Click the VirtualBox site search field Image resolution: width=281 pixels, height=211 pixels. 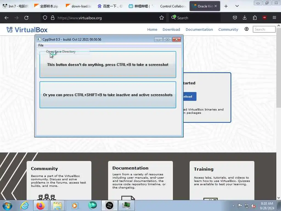[x=264, y=29]
